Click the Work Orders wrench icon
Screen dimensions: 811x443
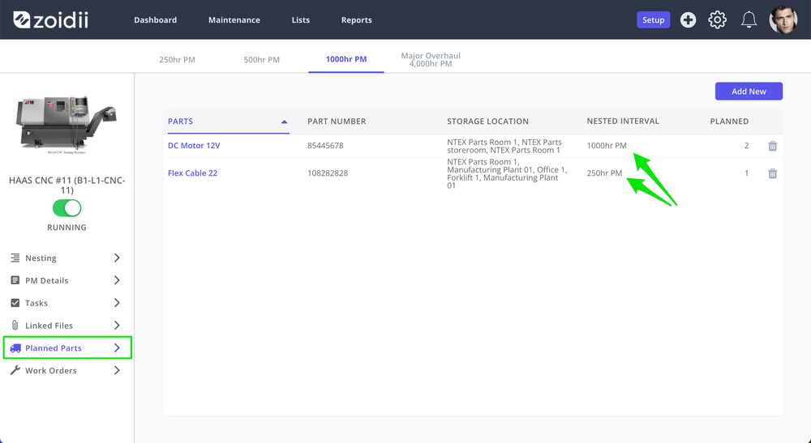pos(15,370)
